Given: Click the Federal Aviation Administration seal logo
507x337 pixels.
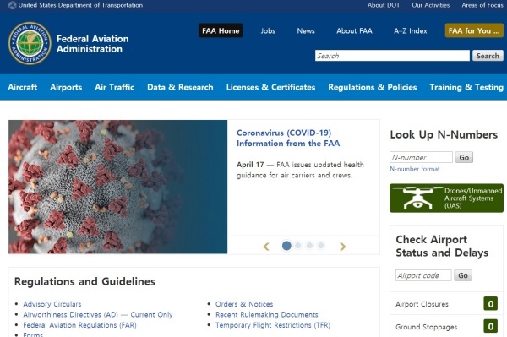Looking at the screenshot, I should [30, 43].
